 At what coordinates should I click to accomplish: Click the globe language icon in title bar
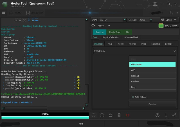click(155, 4)
